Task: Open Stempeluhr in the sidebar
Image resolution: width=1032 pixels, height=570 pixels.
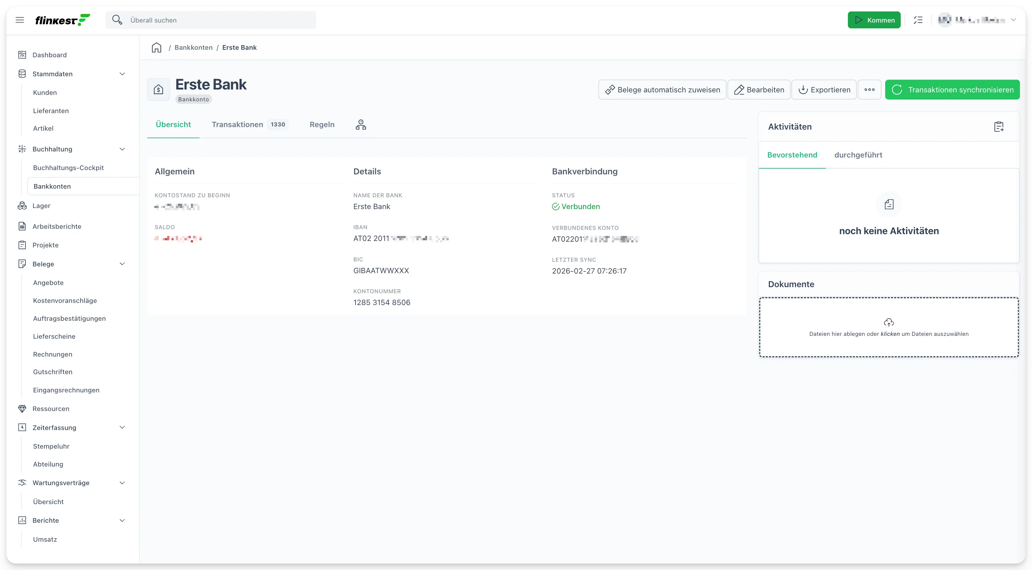Action: tap(51, 446)
